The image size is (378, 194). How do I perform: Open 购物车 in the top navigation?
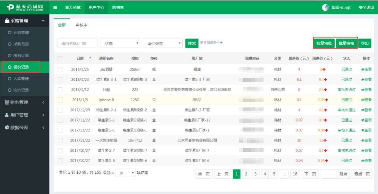(x=118, y=7)
